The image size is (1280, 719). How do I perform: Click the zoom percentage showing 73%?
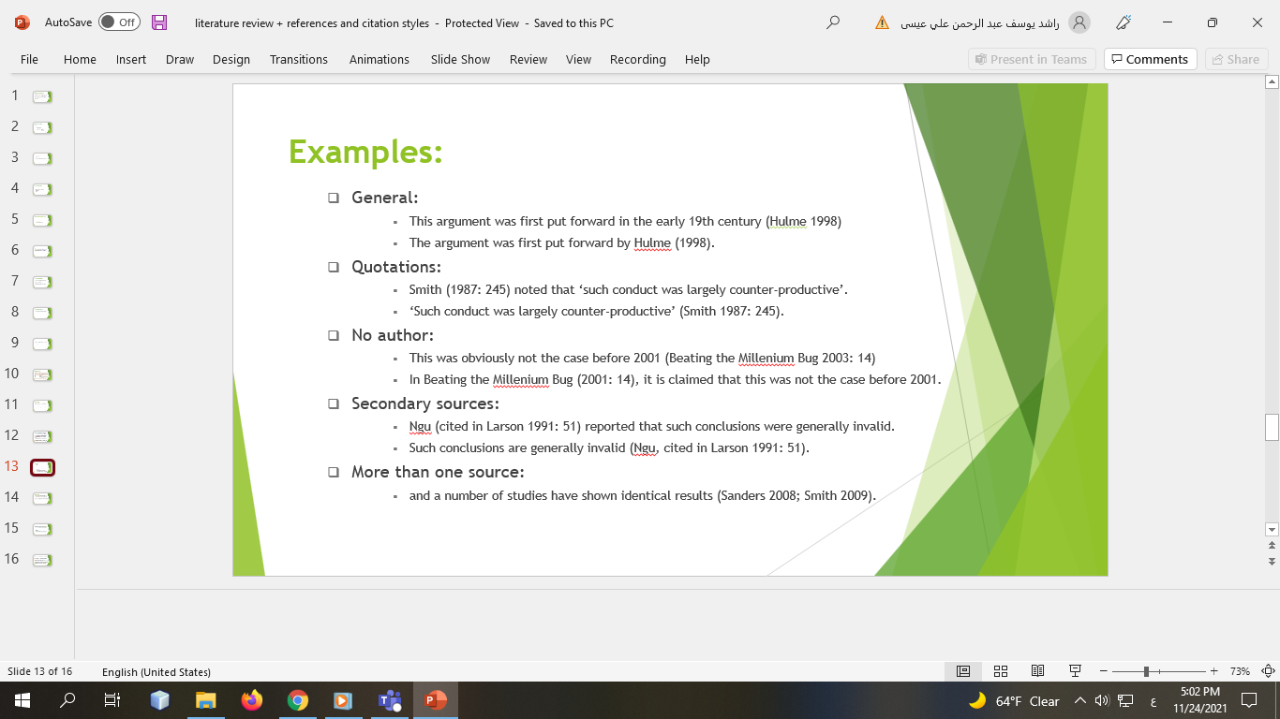coord(1239,670)
